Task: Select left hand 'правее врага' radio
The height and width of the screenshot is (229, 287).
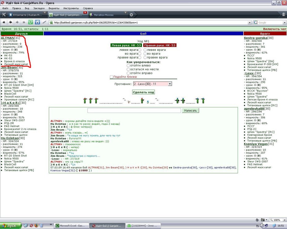Action: pyautogui.click(x=140, y=58)
